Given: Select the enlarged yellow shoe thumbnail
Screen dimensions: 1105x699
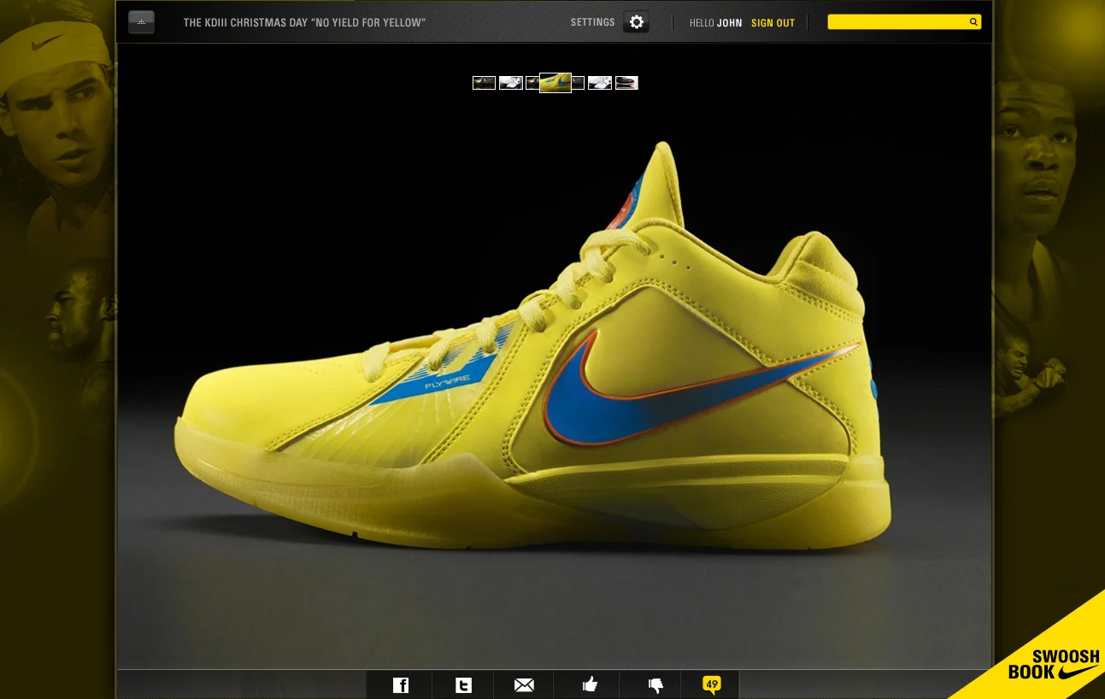Looking at the screenshot, I should tap(555, 82).
